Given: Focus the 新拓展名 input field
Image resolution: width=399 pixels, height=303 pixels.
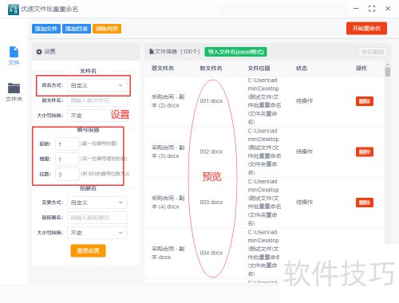Looking at the screenshot, I should 97,218.
